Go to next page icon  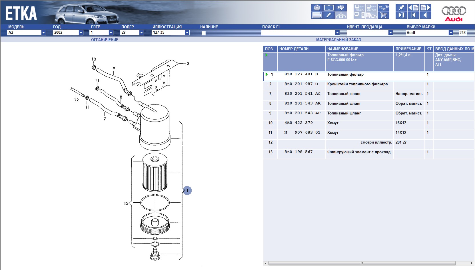coord(425,8)
